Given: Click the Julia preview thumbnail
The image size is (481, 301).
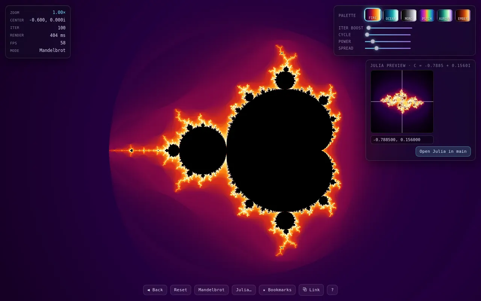Looking at the screenshot, I should (x=402, y=102).
